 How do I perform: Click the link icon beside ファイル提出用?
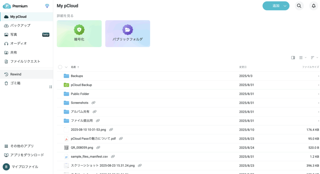(x=98, y=121)
